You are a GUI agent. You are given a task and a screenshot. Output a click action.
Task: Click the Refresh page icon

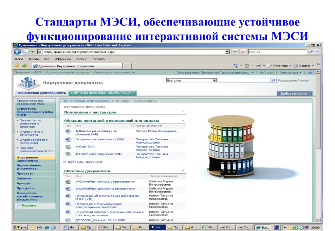pyautogui.click(x=235, y=52)
